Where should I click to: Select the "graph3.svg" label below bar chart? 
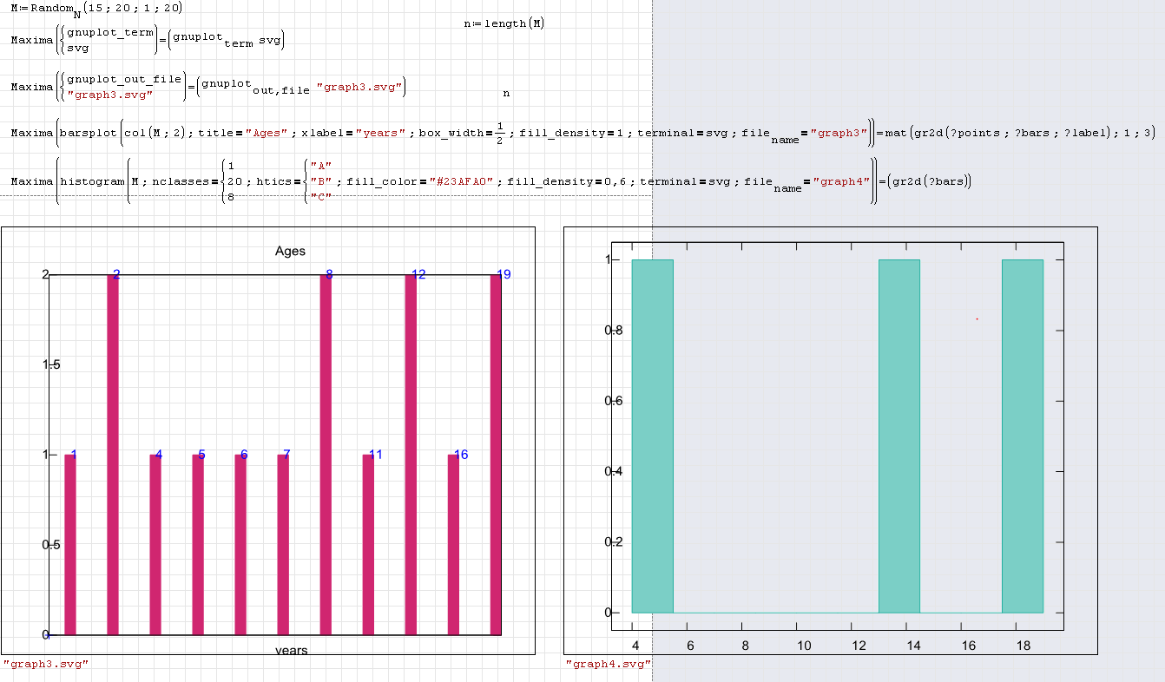[46, 664]
